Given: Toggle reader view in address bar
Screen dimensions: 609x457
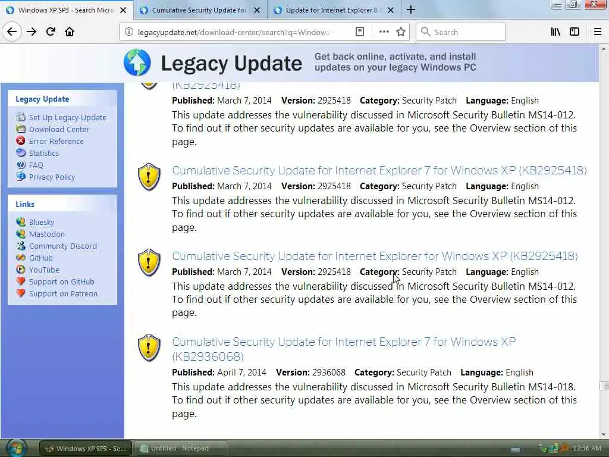Looking at the screenshot, I should tap(360, 32).
